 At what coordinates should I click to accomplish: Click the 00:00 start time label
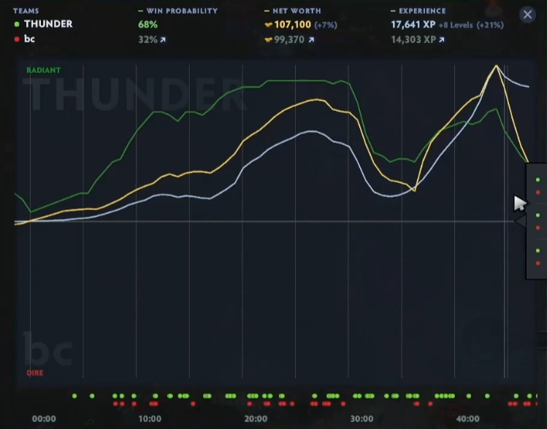44,419
